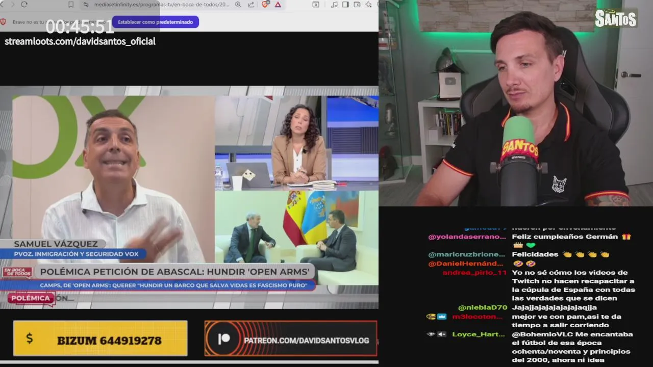Click chat username @yolandaserrano
Screen dimensions: 653x367
(x=467, y=237)
